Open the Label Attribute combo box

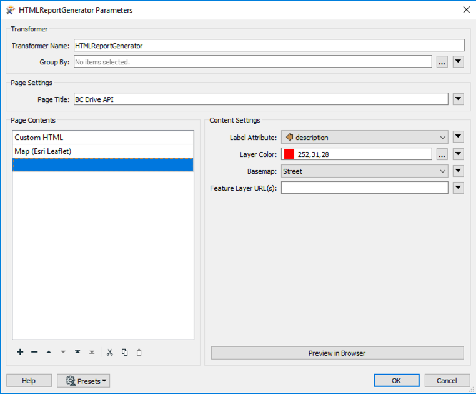(x=364, y=138)
